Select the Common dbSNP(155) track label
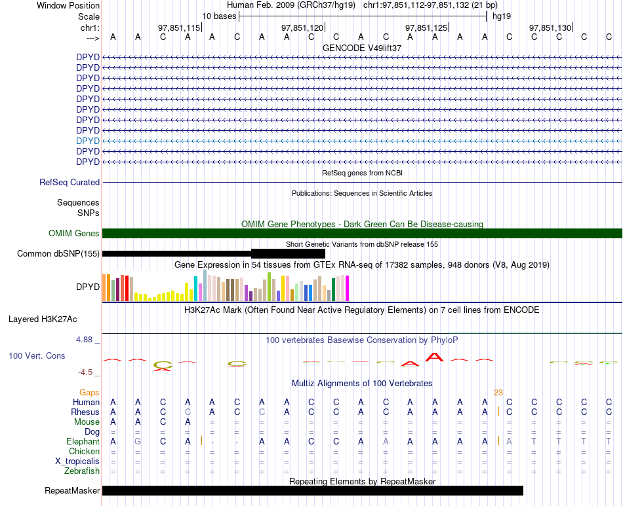 tap(58, 254)
